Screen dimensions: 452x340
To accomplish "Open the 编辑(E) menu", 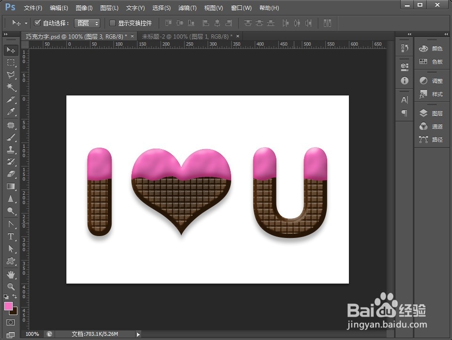I will tap(59, 8).
